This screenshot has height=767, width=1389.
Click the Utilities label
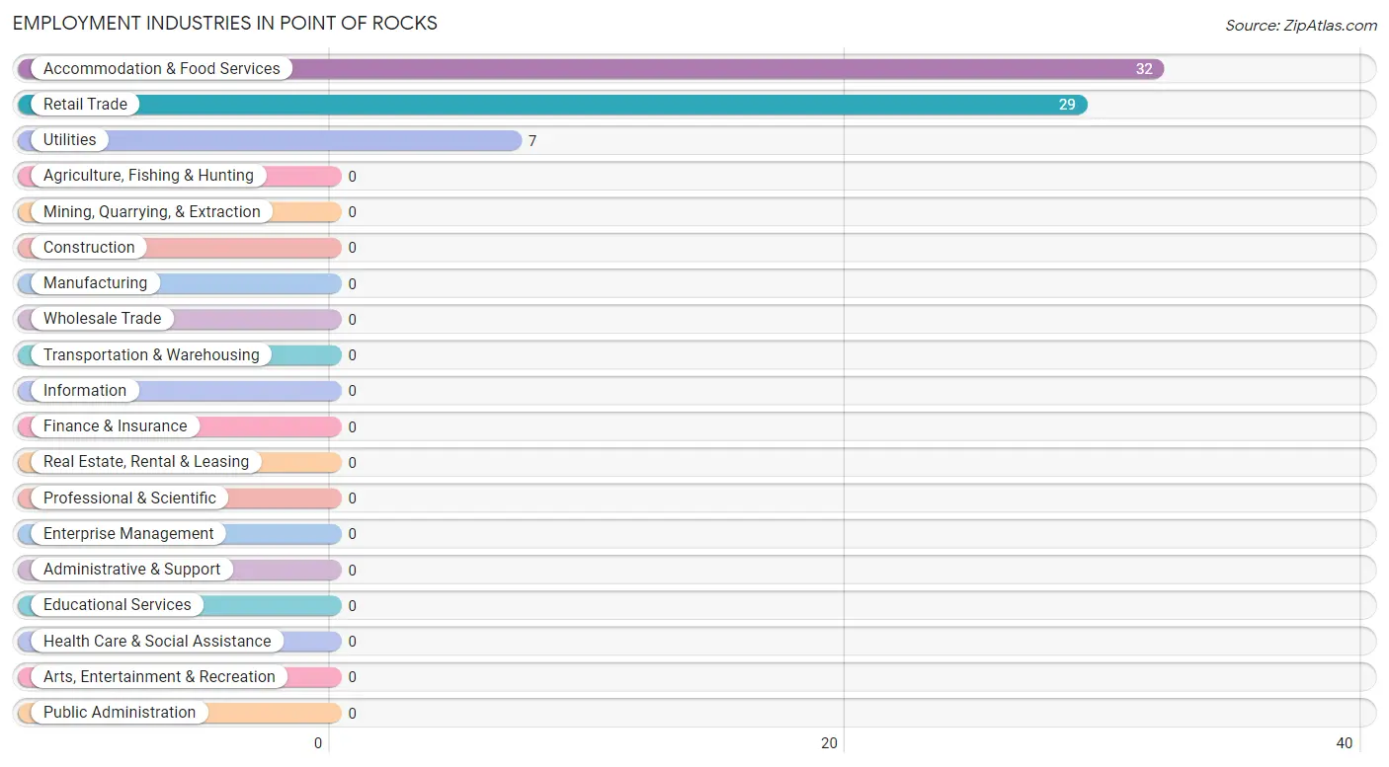(x=69, y=140)
